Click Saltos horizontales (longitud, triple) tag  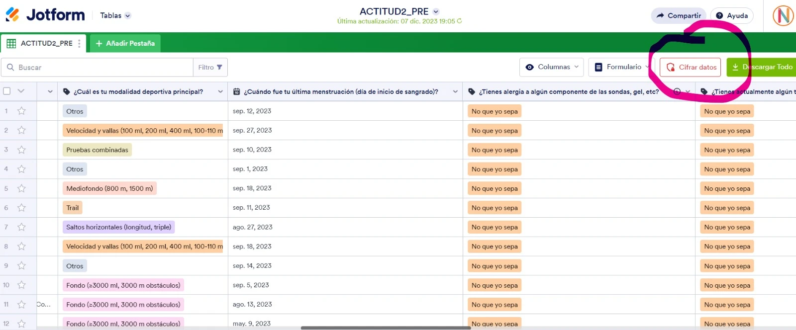pyautogui.click(x=118, y=227)
